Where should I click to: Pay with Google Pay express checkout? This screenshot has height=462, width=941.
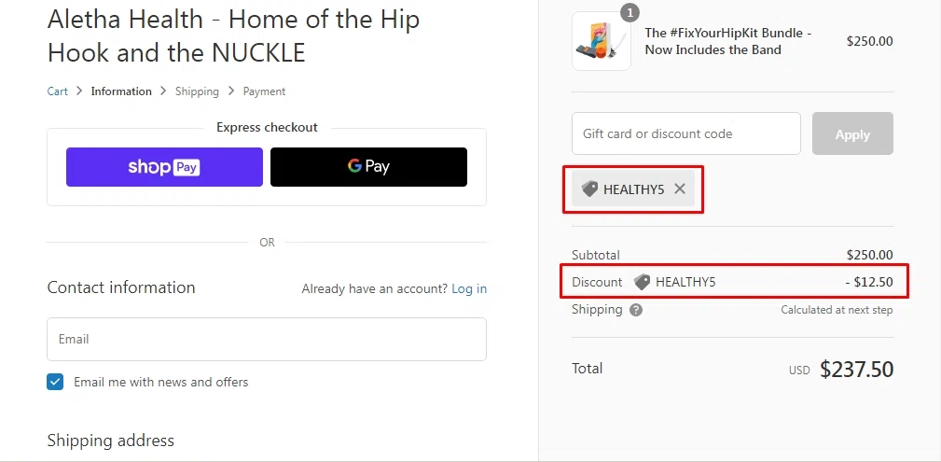coord(368,167)
